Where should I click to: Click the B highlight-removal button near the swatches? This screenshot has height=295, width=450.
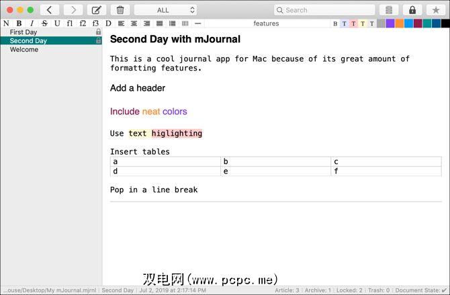tap(335, 24)
